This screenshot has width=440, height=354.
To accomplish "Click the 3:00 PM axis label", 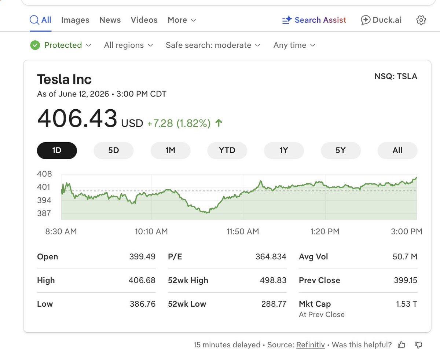I will (x=406, y=231).
